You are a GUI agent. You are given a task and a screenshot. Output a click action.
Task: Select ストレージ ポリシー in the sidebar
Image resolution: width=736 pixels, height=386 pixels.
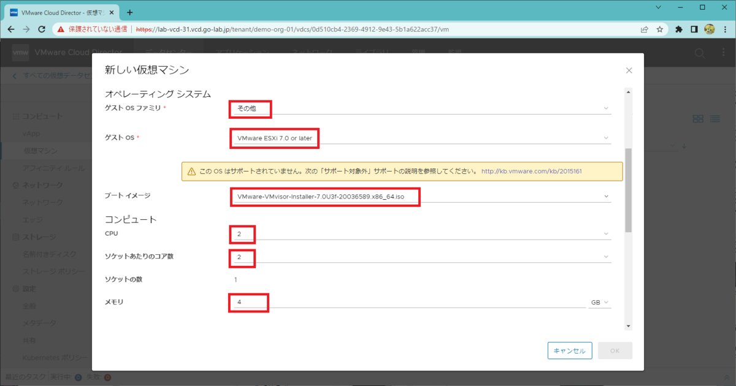(x=54, y=271)
